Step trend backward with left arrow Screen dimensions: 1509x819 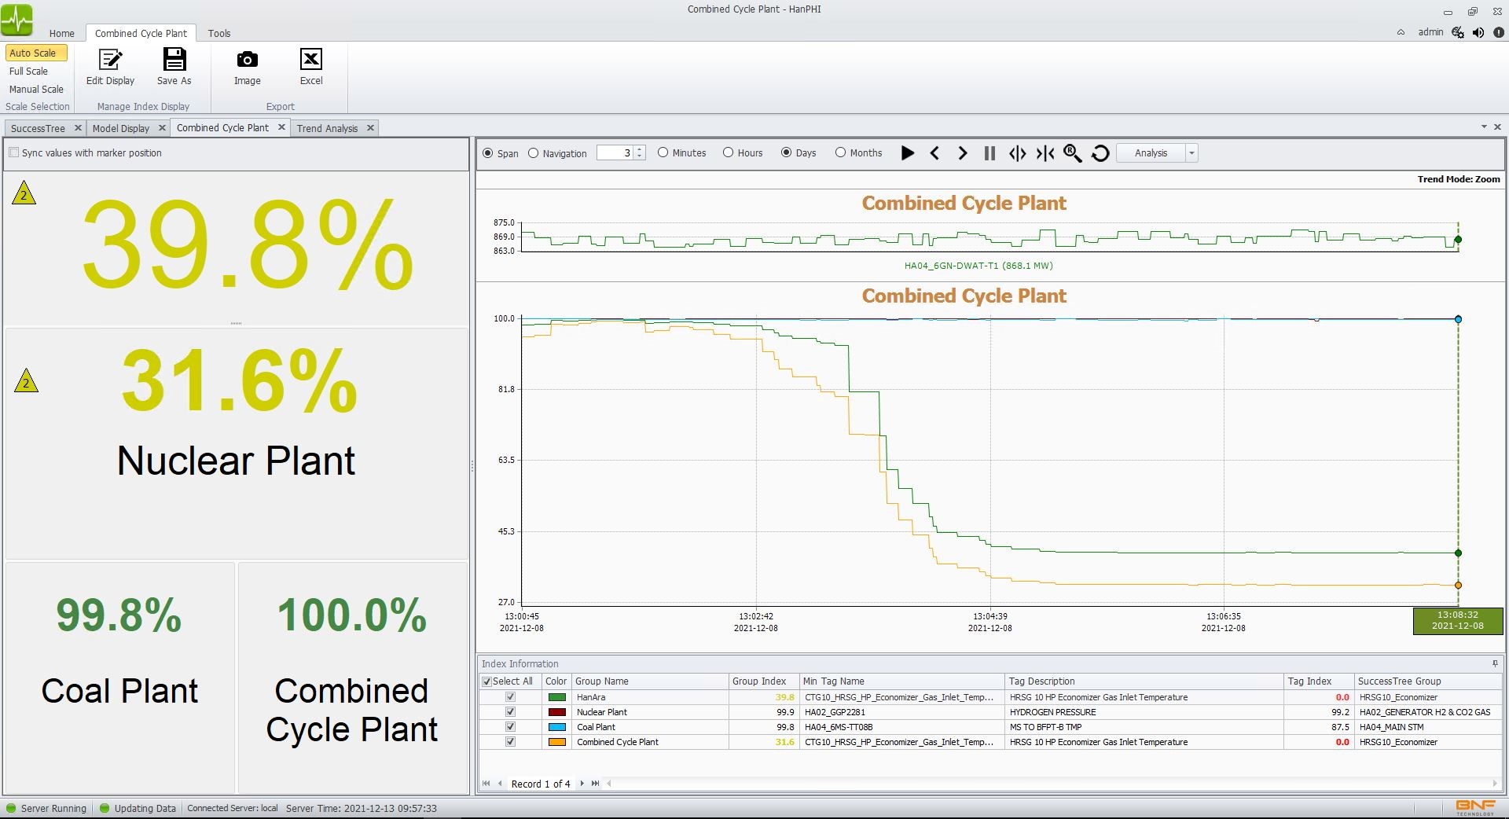934,153
